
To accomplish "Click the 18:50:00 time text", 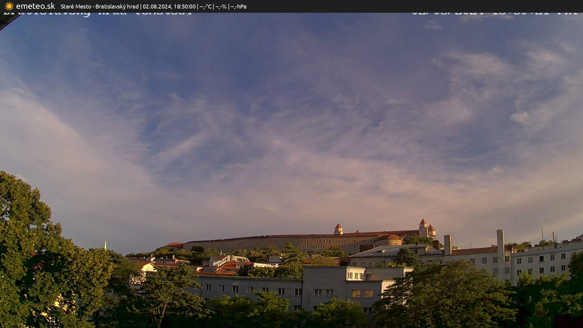I will 185,6.
